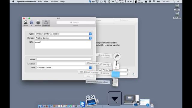The image size is (192, 108).
Task: Click the BDL Office V10.6.0 folder label
Action: [x=94, y=73]
